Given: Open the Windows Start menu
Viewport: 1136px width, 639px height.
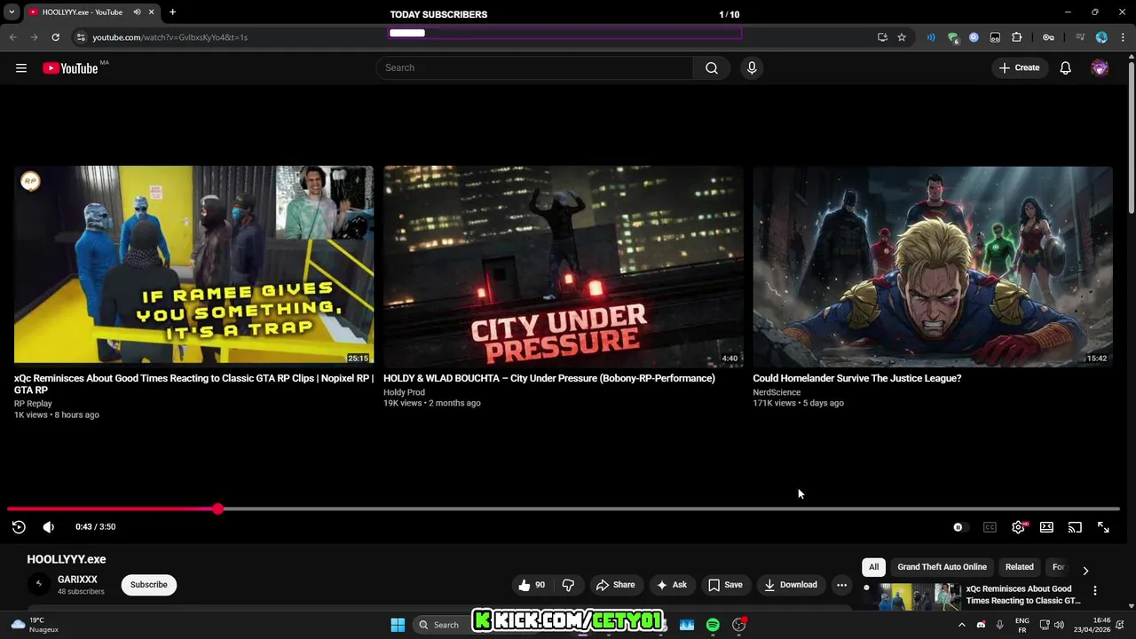Looking at the screenshot, I should point(398,625).
